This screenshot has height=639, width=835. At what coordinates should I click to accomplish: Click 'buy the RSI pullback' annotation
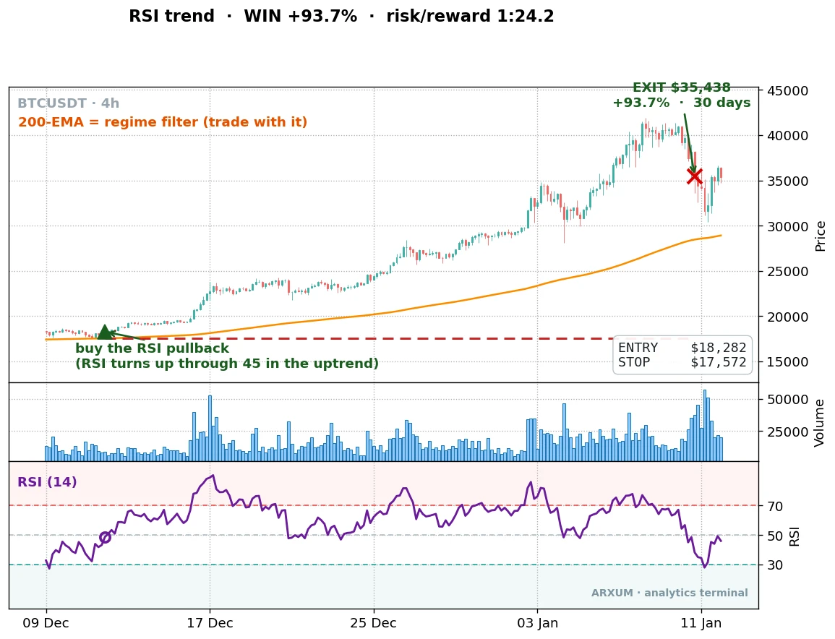coord(153,348)
